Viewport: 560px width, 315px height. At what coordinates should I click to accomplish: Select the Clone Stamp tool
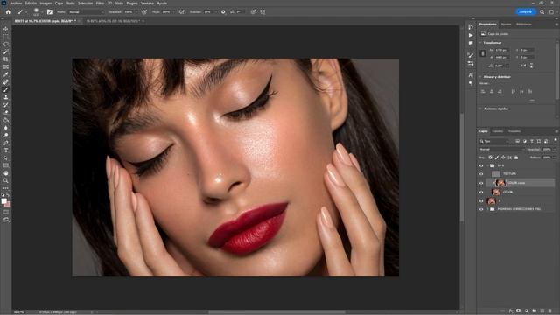(6, 97)
